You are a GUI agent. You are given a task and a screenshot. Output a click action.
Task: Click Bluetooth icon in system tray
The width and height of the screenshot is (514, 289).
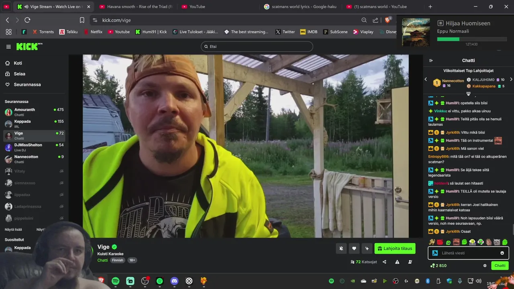pyautogui.click(x=428, y=281)
